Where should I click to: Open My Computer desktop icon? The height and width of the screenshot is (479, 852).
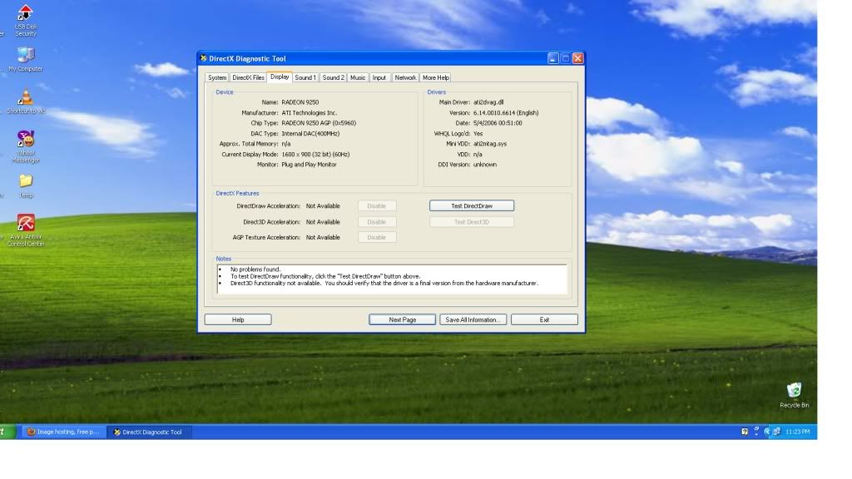(x=26, y=56)
